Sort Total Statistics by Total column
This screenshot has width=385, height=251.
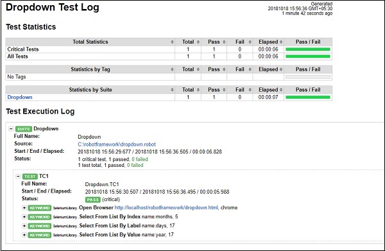tap(188, 42)
